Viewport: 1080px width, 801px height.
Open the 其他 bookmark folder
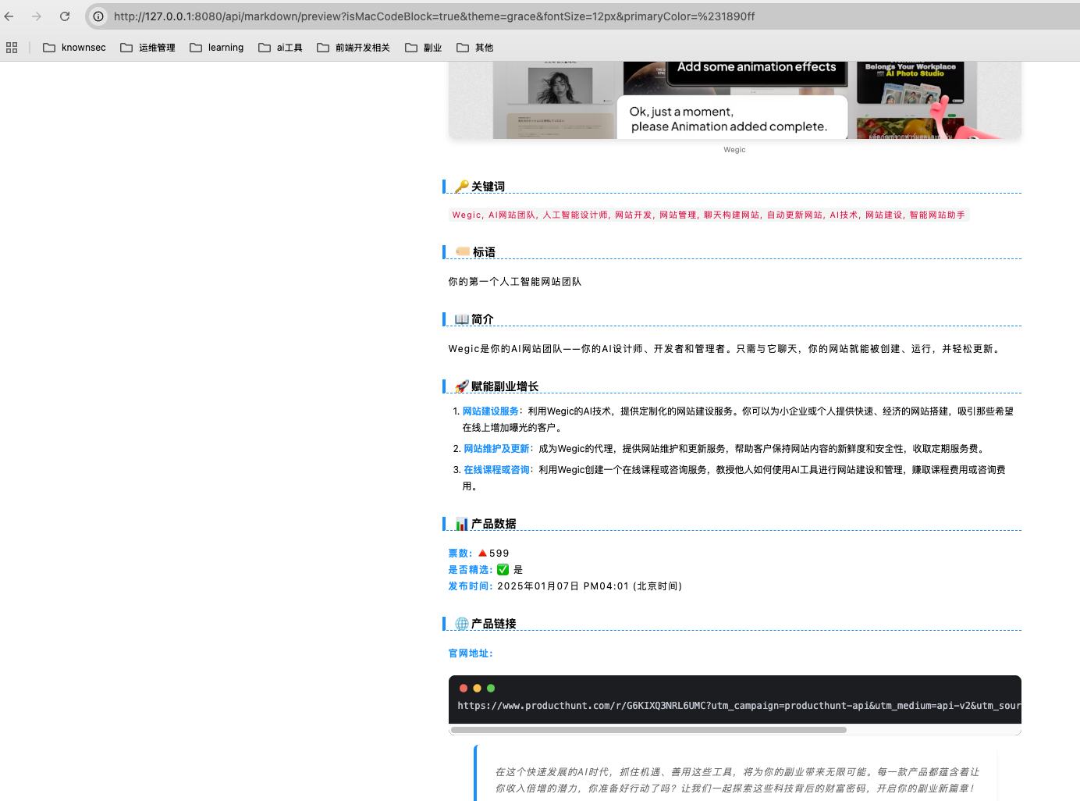[x=475, y=48]
